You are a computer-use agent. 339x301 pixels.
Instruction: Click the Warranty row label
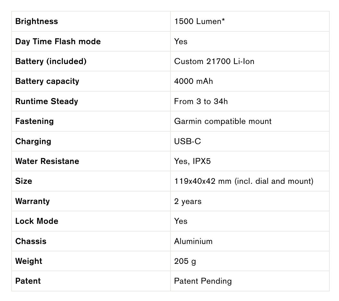click(32, 201)
